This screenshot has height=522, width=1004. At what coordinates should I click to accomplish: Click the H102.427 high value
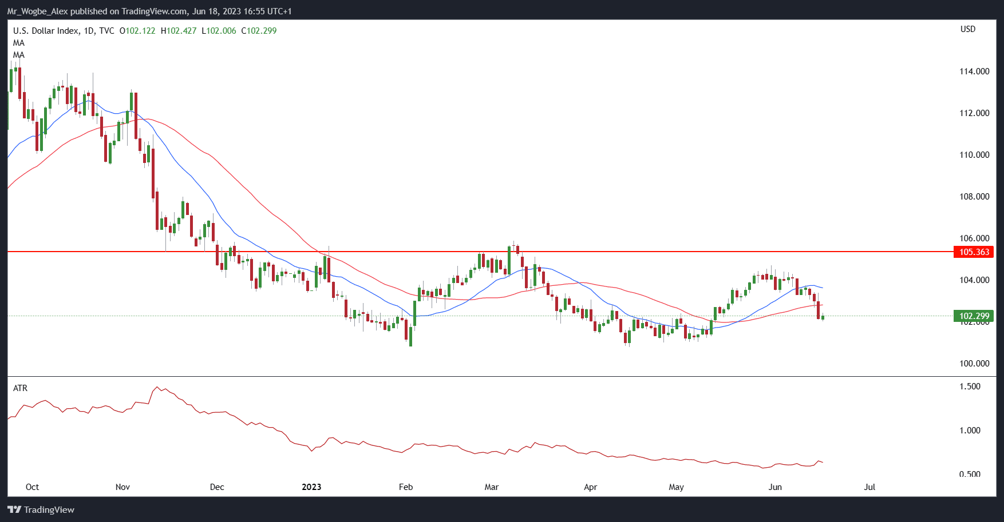click(179, 31)
